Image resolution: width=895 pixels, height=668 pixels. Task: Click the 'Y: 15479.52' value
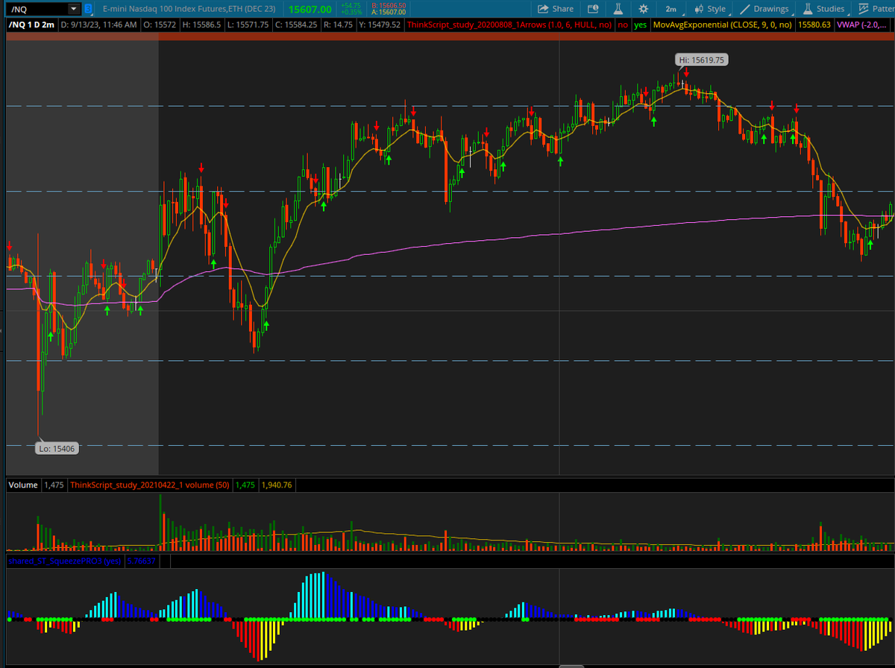(380, 25)
